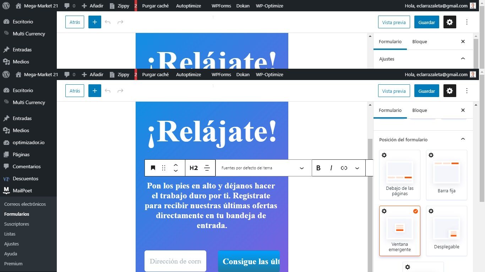Toggle italic formatting in block toolbar

click(x=331, y=168)
